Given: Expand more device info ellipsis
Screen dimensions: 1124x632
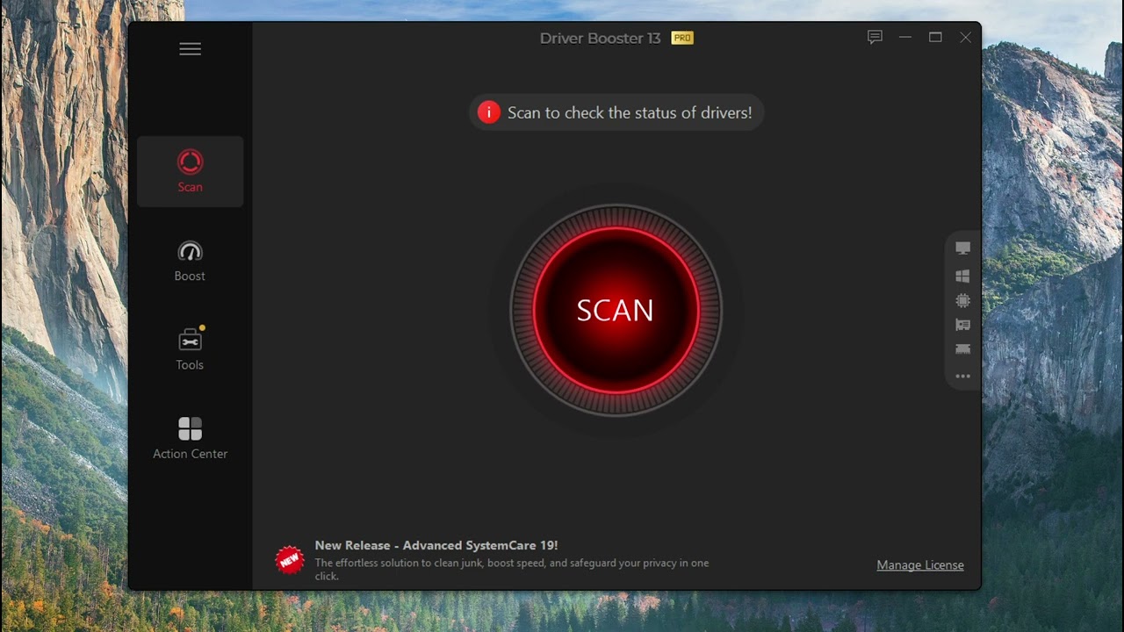Looking at the screenshot, I should pos(962,376).
